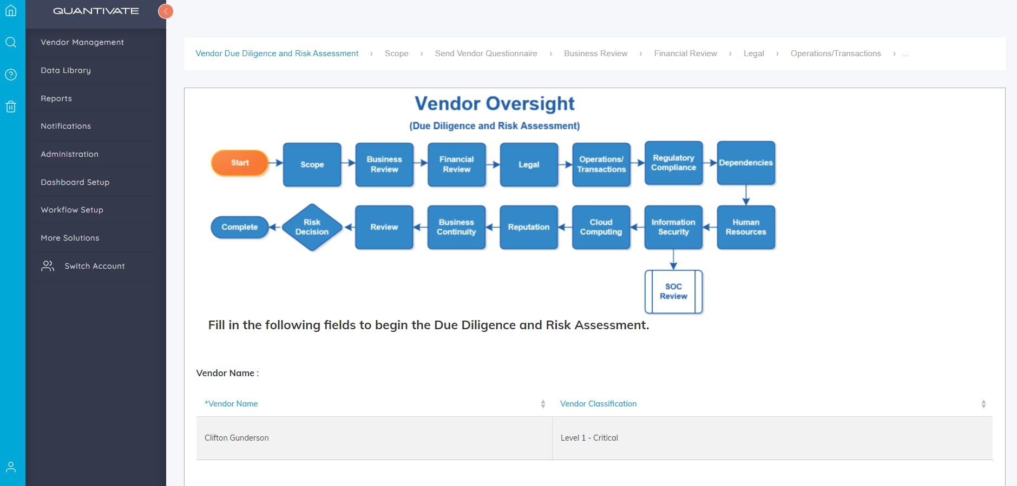Click the Reputation flowchart box

[x=529, y=227]
